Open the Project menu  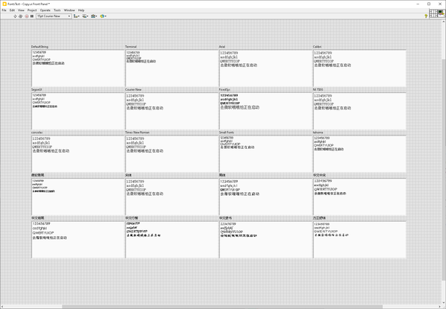coord(32,10)
